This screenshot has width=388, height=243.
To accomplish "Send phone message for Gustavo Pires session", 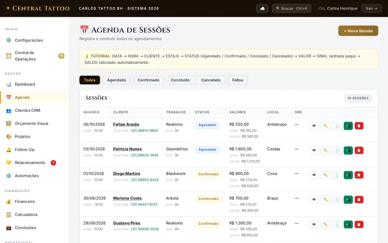I will pos(348,225).
